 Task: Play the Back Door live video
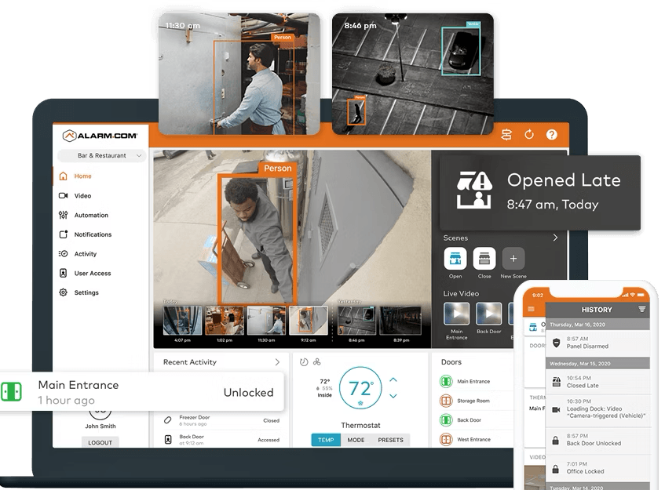click(488, 314)
